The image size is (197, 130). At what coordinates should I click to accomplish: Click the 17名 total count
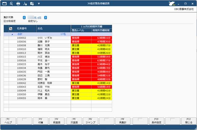(x=63, y=34)
